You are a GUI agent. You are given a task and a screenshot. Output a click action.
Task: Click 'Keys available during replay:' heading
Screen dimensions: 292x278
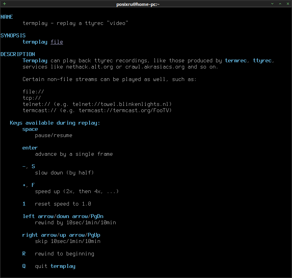[55, 123]
